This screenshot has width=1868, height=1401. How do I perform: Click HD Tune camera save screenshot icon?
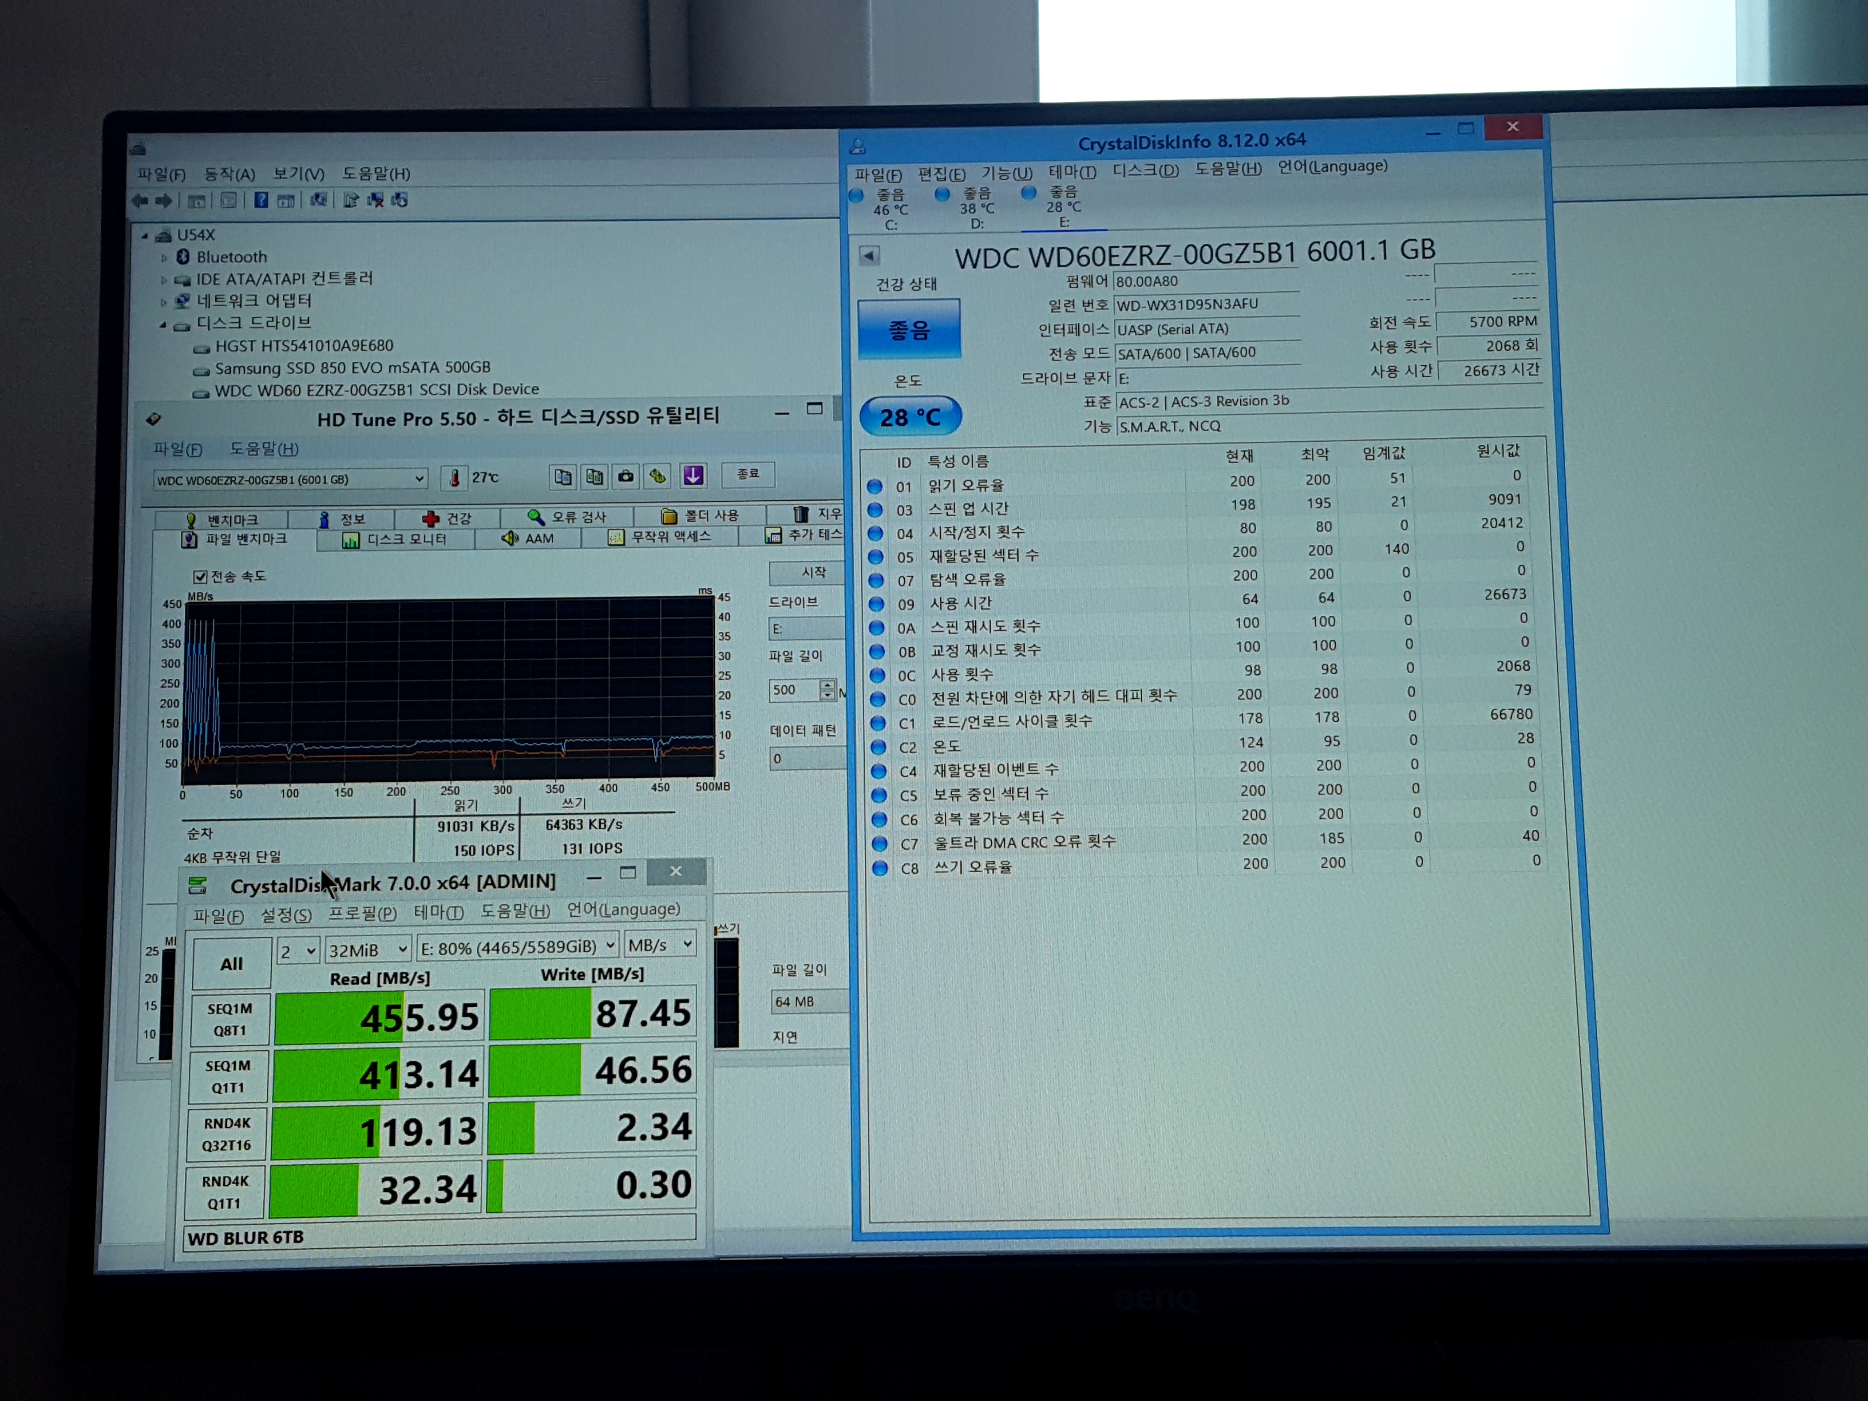[x=626, y=476]
